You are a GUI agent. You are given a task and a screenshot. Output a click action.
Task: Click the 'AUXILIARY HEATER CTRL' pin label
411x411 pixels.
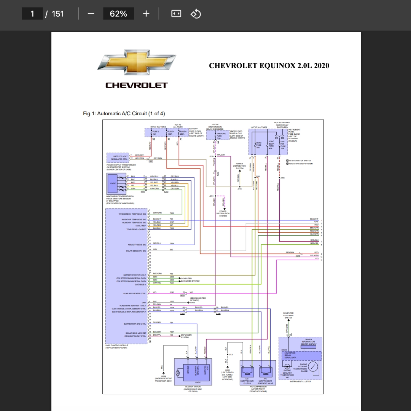click(x=134, y=293)
